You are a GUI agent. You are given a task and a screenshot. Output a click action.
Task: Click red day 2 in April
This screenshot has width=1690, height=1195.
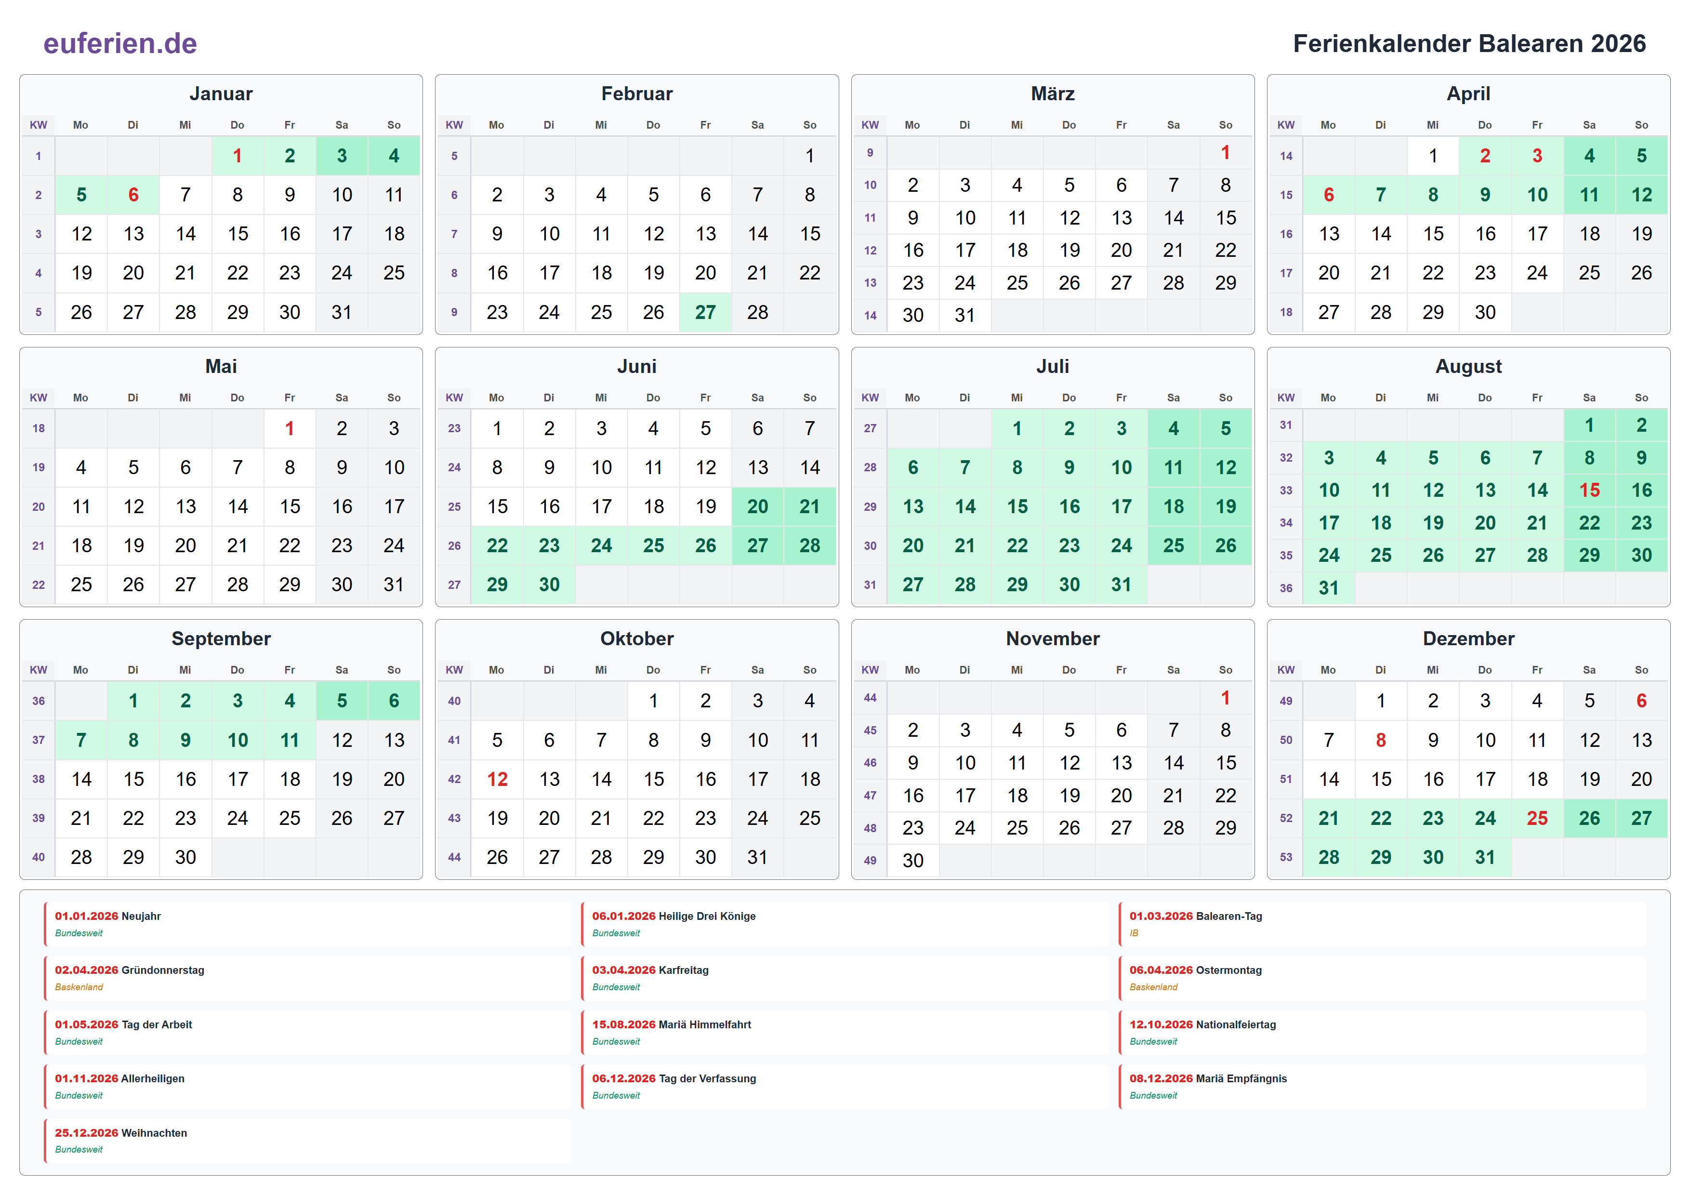(1485, 155)
